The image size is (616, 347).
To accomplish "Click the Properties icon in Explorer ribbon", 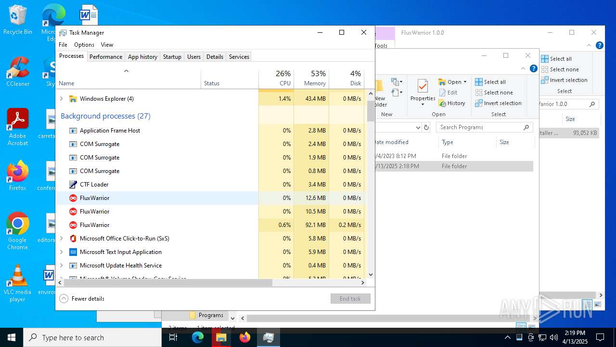I will (x=423, y=86).
